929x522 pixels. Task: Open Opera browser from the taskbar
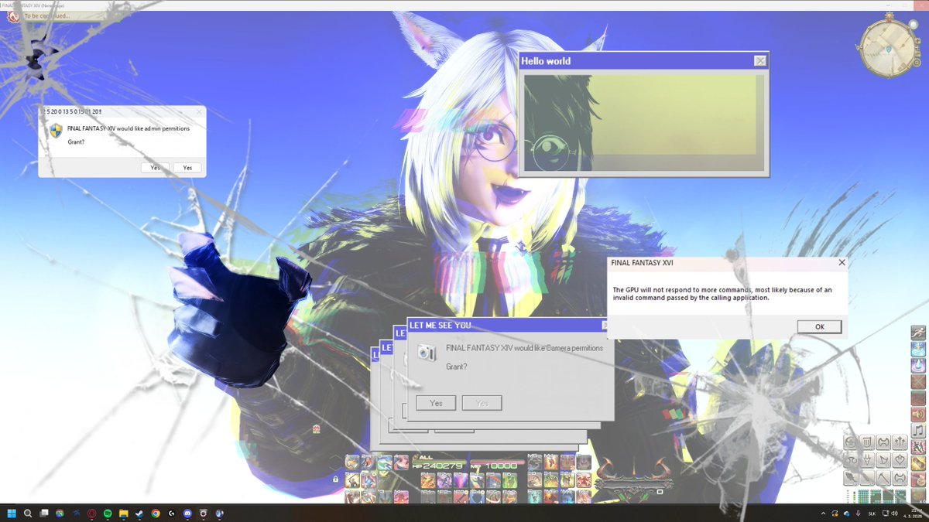coord(91,513)
